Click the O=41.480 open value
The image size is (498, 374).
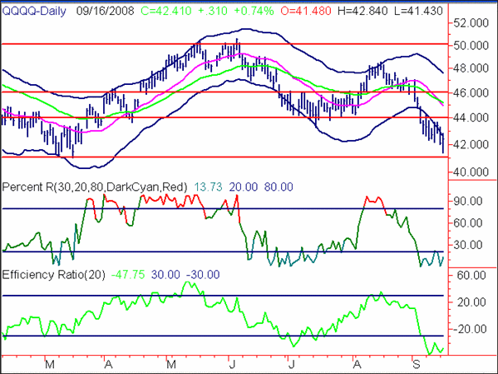point(306,11)
